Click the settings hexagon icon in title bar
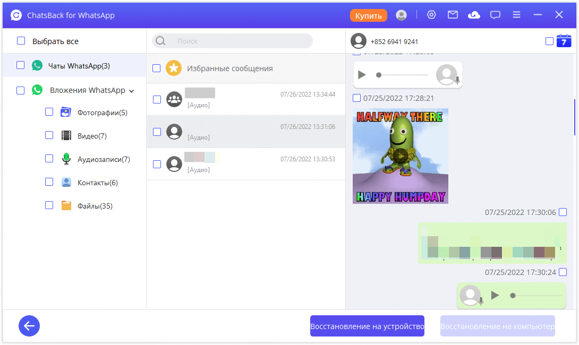Screen dimensions: 579x345 (431, 15)
